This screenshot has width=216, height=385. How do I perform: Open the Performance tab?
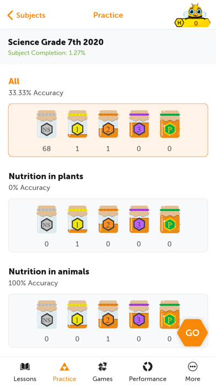(x=148, y=372)
